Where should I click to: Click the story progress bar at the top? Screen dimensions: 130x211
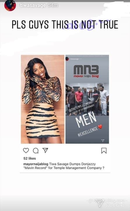coord(65,1)
